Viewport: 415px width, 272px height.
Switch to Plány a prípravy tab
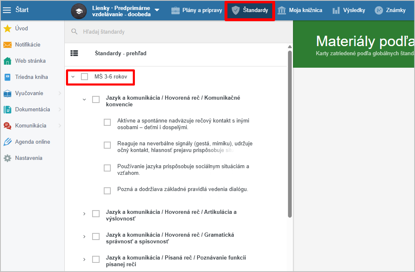point(197,10)
